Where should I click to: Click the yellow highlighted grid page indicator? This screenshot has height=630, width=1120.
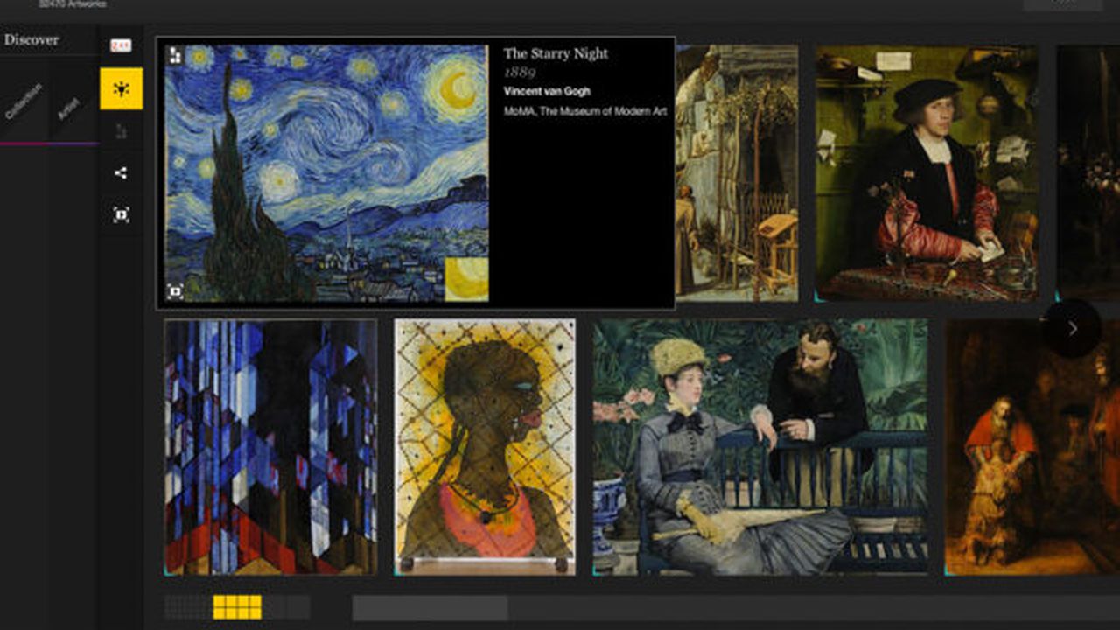pos(237,607)
